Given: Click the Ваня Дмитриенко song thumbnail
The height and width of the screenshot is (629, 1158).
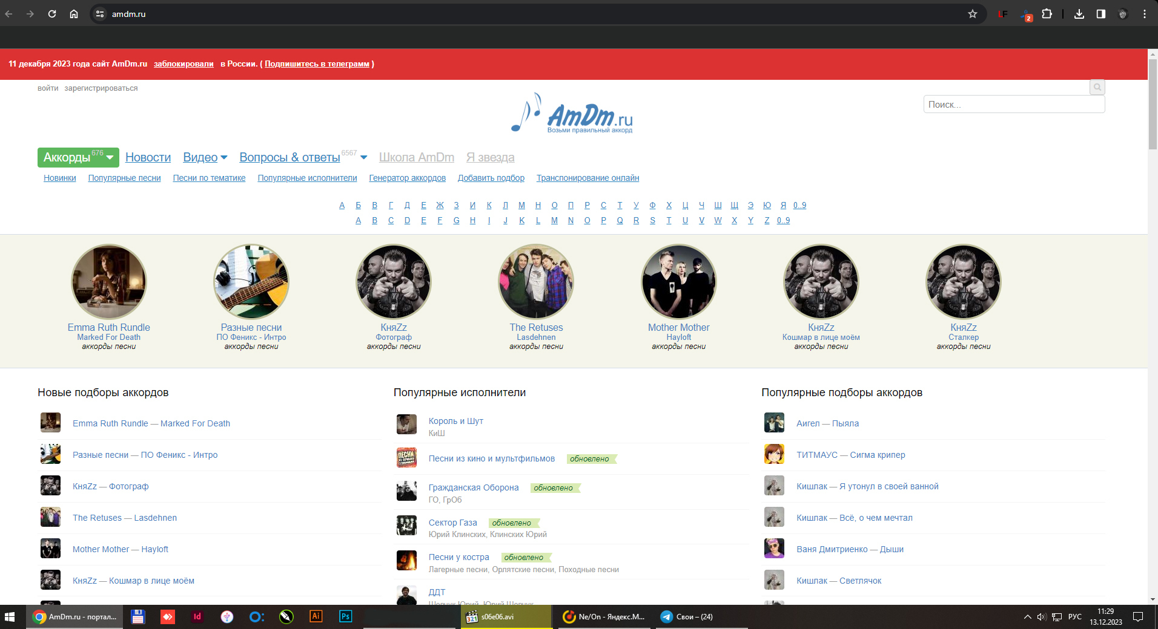Looking at the screenshot, I should [774, 549].
